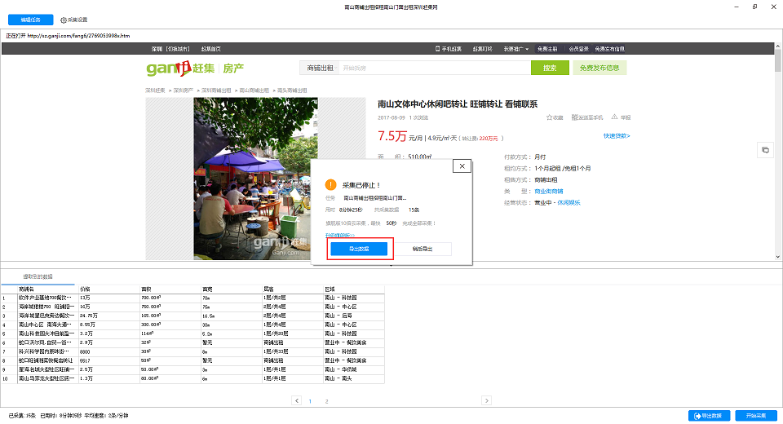This screenshot has width=783, height=424.
Task: Open the 升级旗舰版 link in the dialog
Action: (x=340, y=235)
